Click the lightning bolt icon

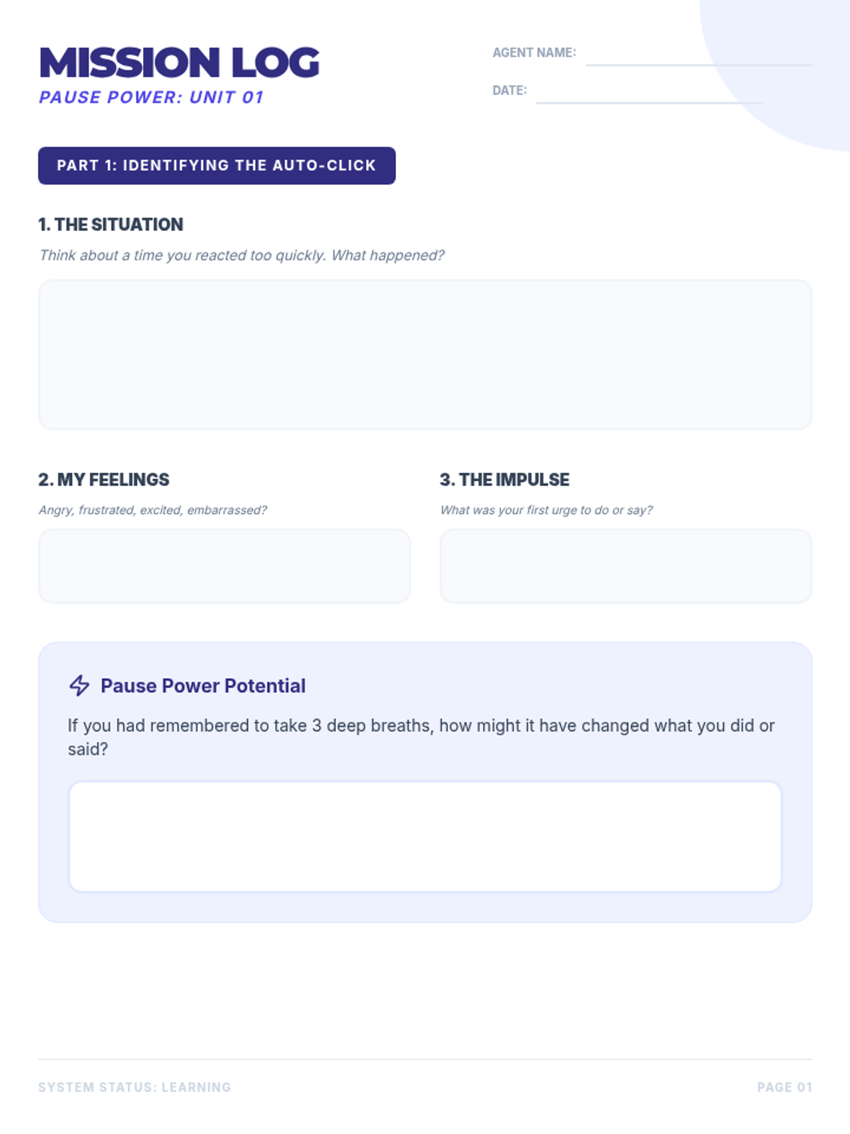[x=79, y=685]
